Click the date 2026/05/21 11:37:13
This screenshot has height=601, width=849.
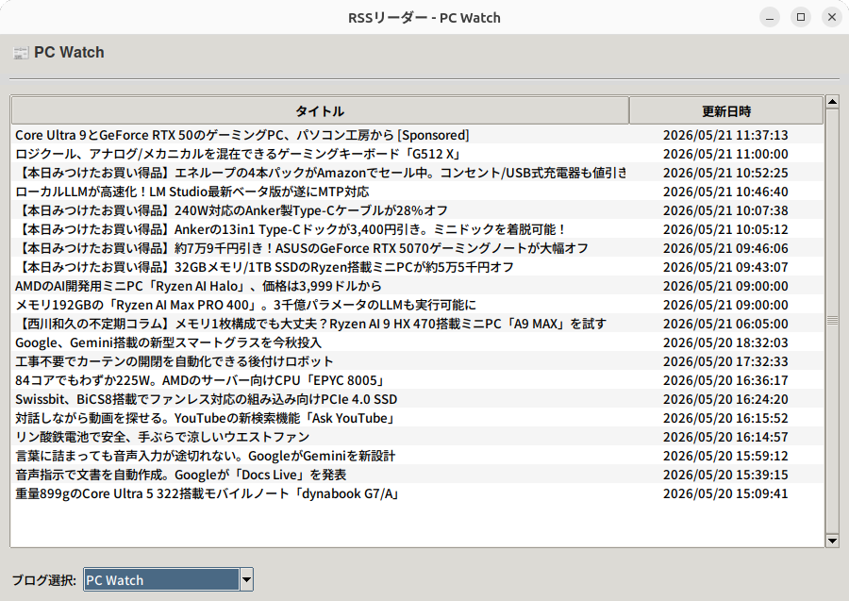coord(725,135)
